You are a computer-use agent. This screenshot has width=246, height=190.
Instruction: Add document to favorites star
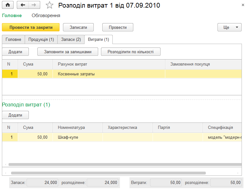[49, 5]
